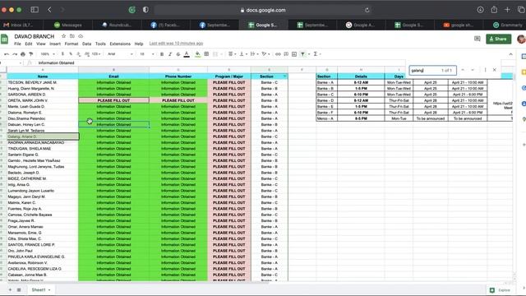Go to next find result

tap(473, 70)
